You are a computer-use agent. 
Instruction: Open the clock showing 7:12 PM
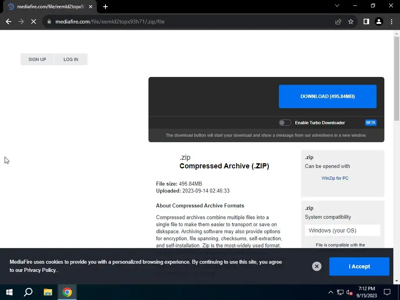[366, 292]
